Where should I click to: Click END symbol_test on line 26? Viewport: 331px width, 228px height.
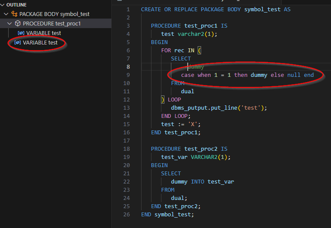click(166, 215)
